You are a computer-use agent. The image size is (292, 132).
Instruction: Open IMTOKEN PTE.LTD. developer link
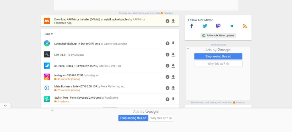[x=110, y=66]
